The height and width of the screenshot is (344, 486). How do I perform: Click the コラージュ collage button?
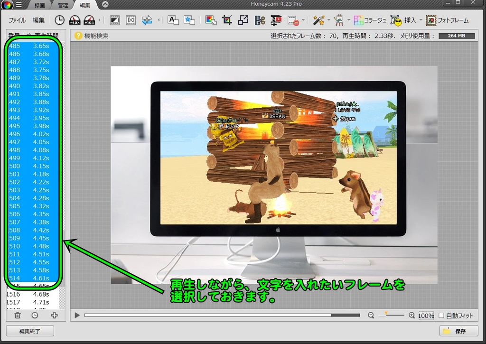click(x=370, y=20)
